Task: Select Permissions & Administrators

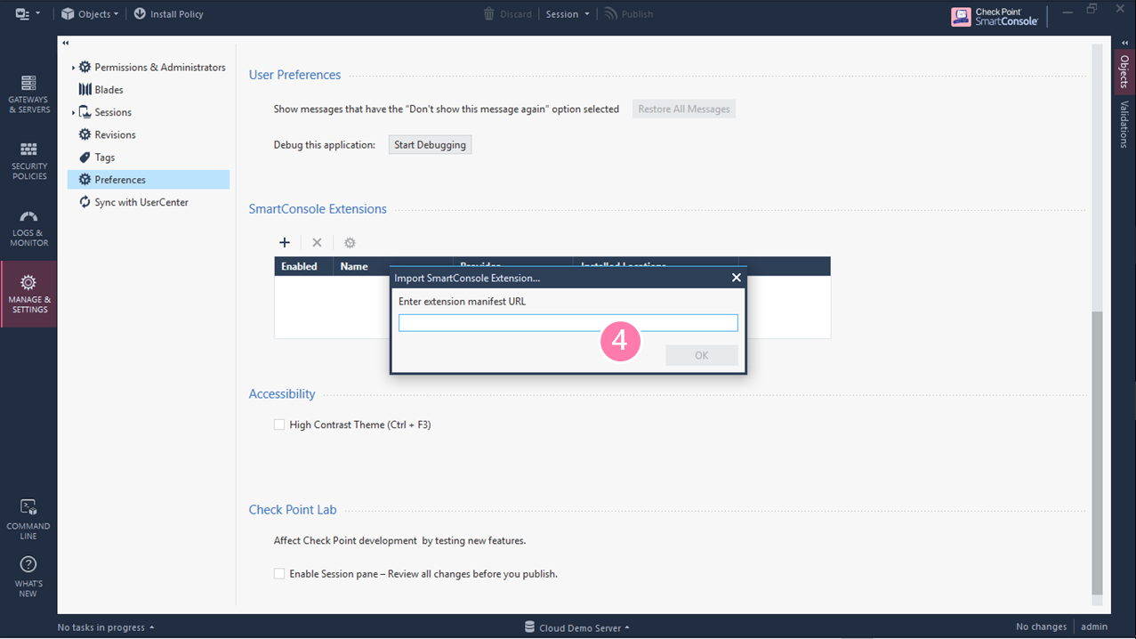Action: pos(160,68)
